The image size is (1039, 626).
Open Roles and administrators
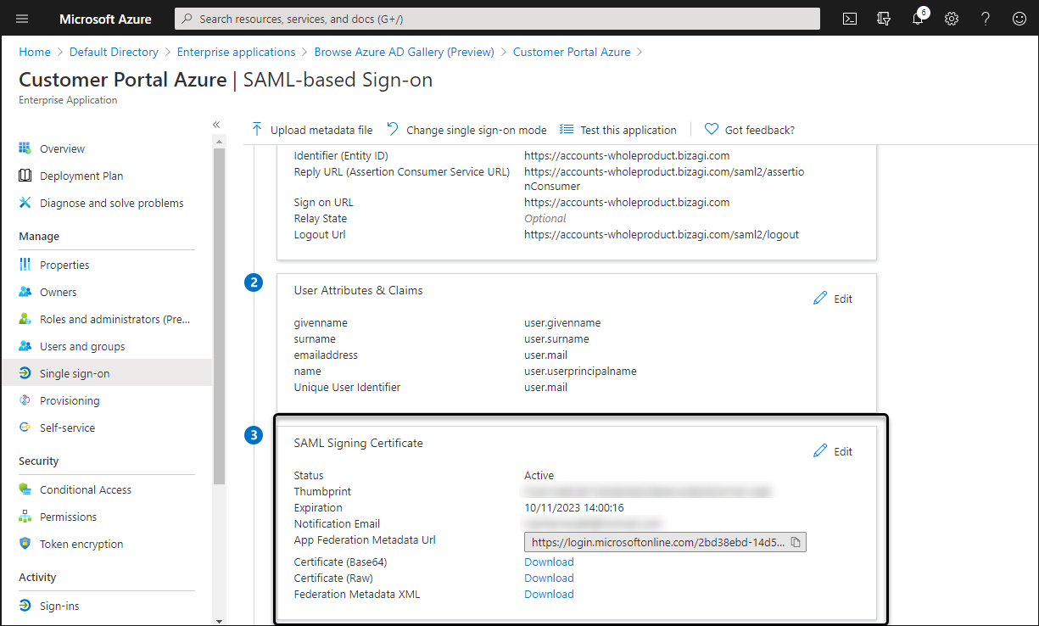point(115,319)
